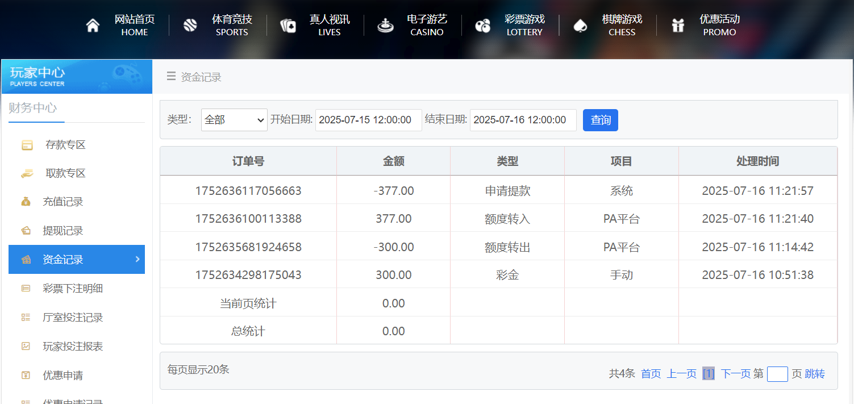Image resolution: width=854 pixels, height=404 pixels.
Task: Click the 查询 search button
Action: pos(600,120)
